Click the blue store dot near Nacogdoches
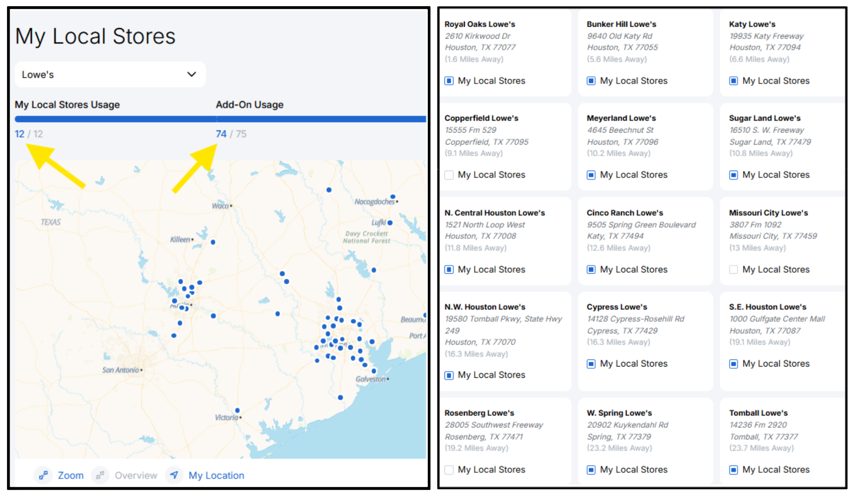The image size is (854, 497). (x=393, y=197)
